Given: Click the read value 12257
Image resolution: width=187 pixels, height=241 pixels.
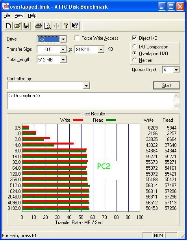Looking at the screenshot, I should [x=170, y=133].
